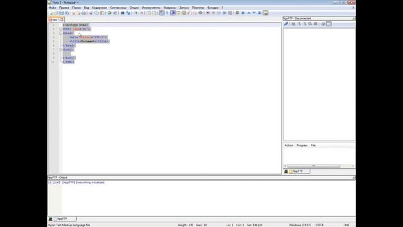Click the NppFTP Connect icon
403x227 pixels.
(286, 24)
